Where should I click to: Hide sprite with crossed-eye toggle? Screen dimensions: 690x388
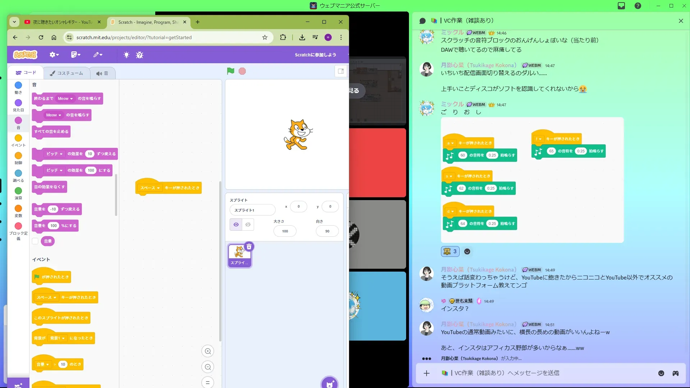(x=248, y=225)
